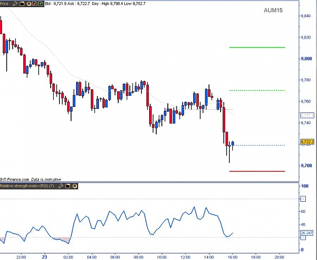
Task: Click the RSI 80 level marker
Action: coord(303,199)
